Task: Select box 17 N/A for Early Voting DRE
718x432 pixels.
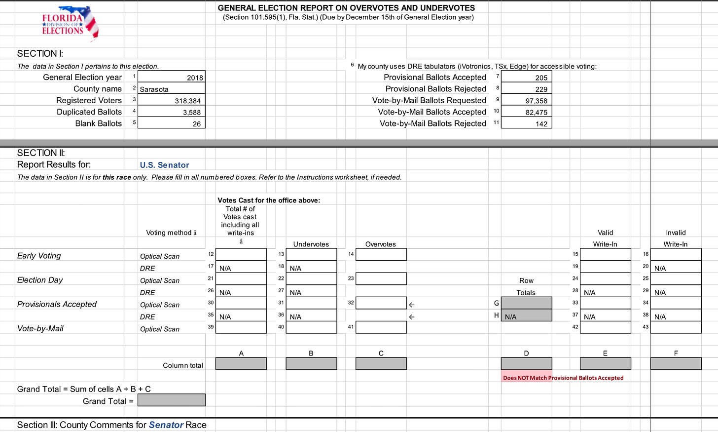Action: [x=241, y=267]
